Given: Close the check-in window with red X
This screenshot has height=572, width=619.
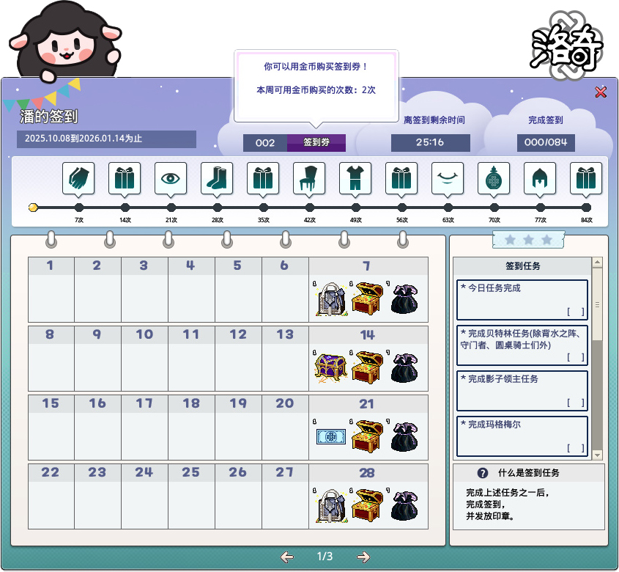Looking at the screenshot, I should coord(601,92).
